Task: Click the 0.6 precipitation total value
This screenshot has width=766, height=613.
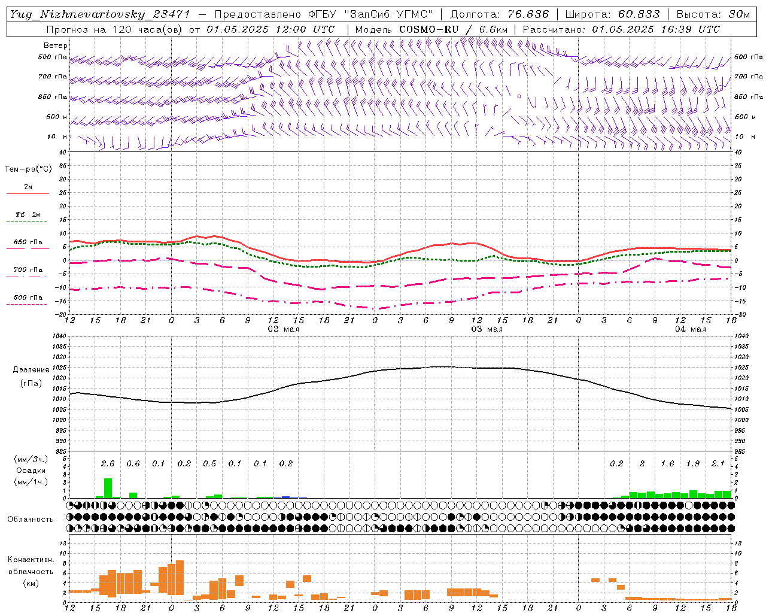Action: click(133, 464)
